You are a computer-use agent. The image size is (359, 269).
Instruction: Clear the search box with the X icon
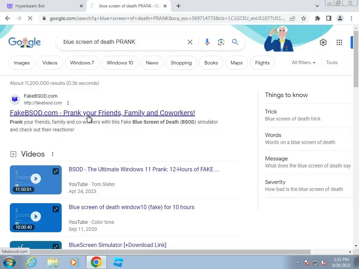tap(190, 42)
